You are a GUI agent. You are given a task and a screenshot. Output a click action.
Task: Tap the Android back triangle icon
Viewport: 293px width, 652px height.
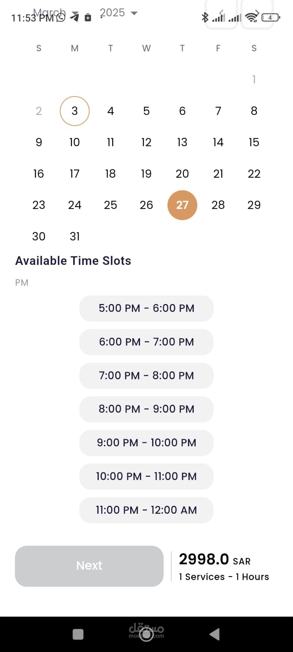coord(214,634)
